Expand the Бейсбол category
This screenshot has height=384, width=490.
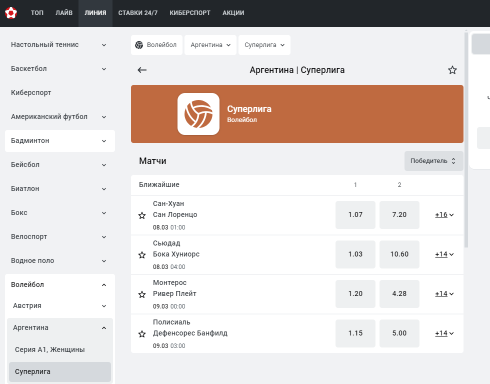coord(60,164)
